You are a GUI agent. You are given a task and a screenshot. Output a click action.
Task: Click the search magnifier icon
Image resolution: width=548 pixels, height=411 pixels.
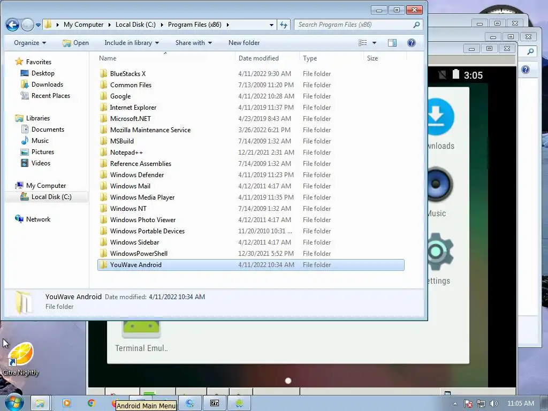point(416,25)
